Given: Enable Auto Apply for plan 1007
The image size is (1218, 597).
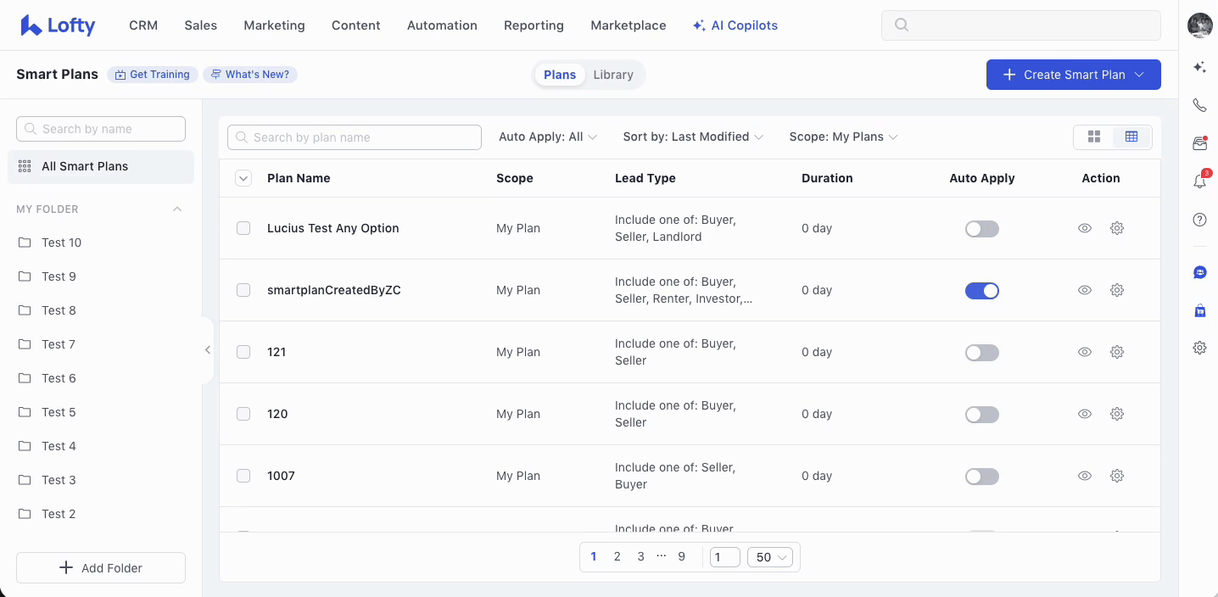Looking at the screenshot, I should (982, 477).
